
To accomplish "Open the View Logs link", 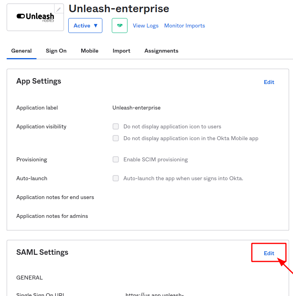I will pyautogui.click(x=146, y=26).
